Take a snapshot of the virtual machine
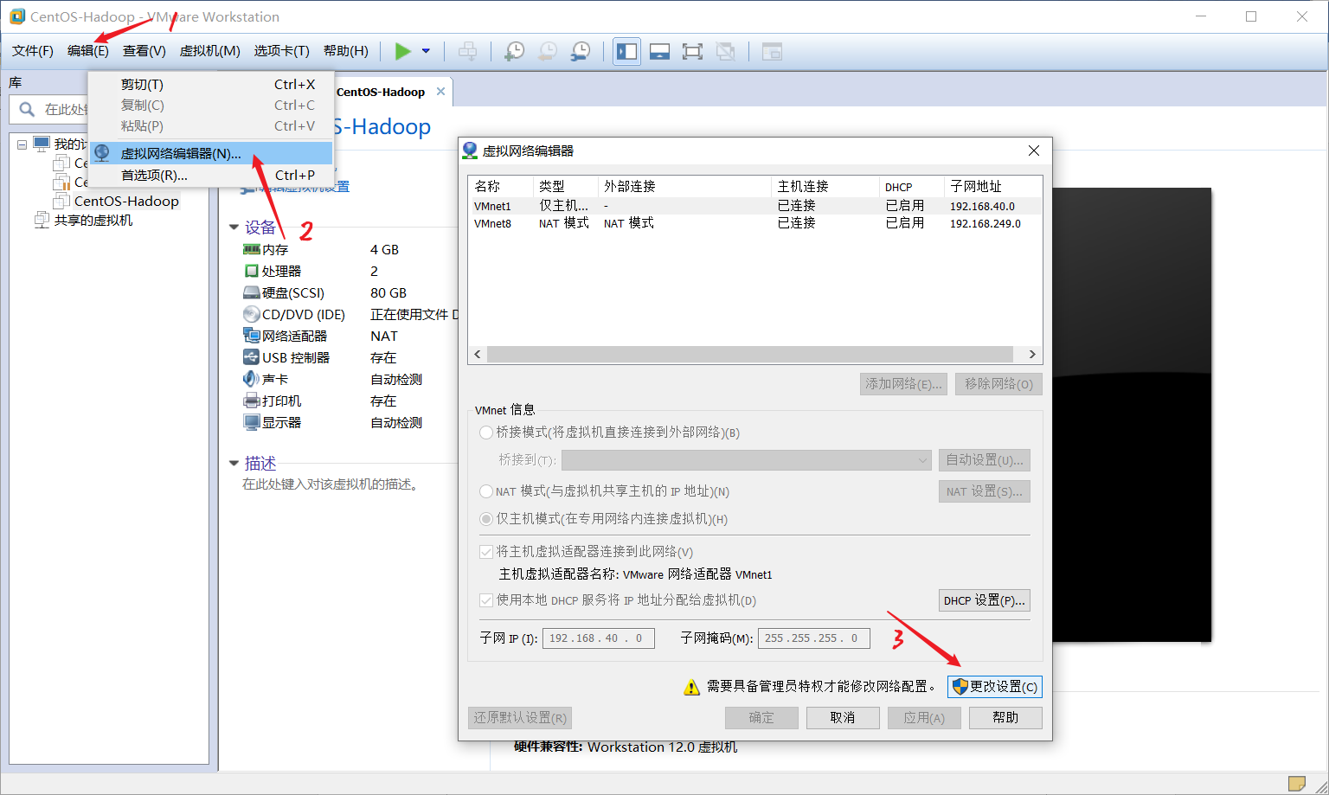Image resolution: width=1329 pixels, height=795 pixels. [x=514, y=51]
